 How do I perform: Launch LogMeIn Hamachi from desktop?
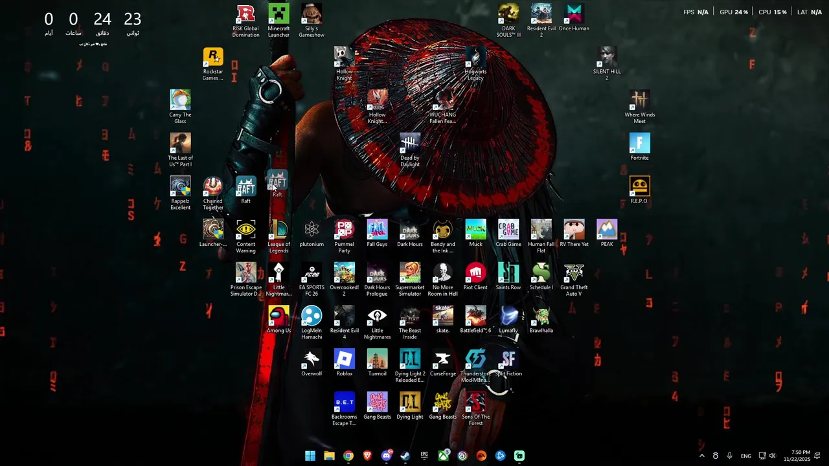click(312, 323)
